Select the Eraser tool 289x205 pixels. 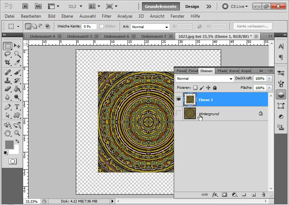pos(8,89)
